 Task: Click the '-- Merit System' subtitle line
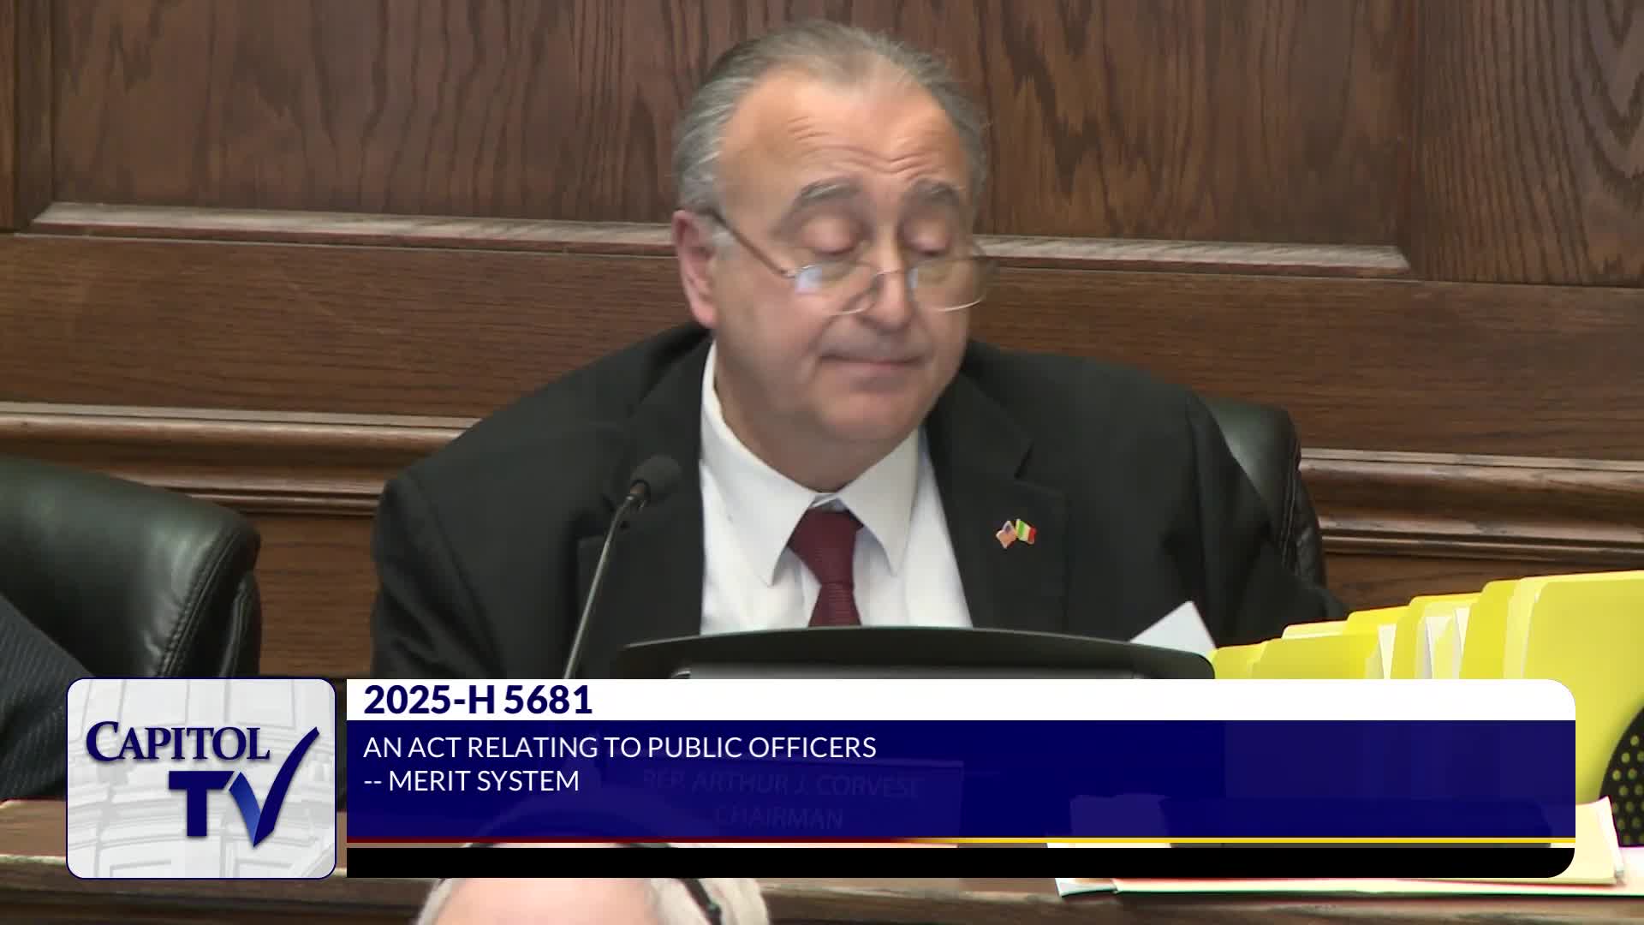[x=471, y=781]
